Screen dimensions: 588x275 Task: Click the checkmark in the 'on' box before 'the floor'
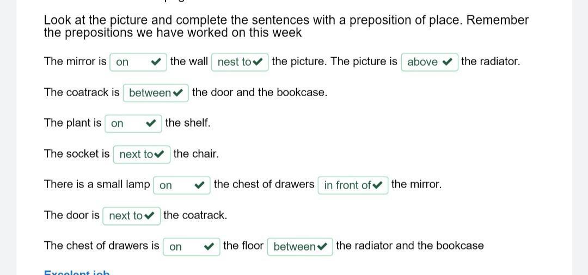pyautogui.click(x=209, y=247)
